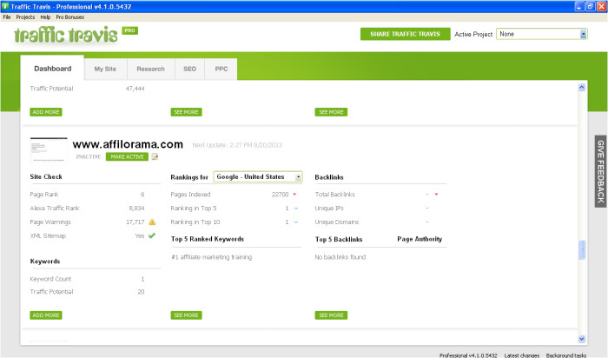The height and width of the screenshot is (358, 608).
Task: Click the scrollbar up arrow
Action: coord(582,87)
